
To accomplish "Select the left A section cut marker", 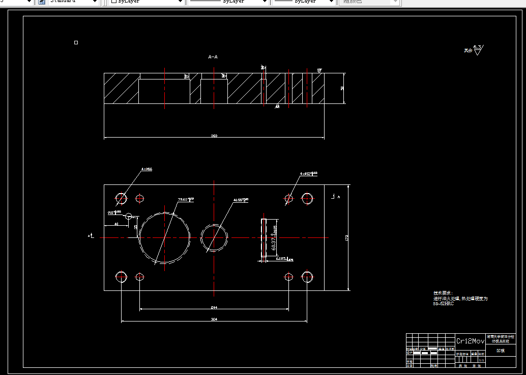I will [91, 236].
